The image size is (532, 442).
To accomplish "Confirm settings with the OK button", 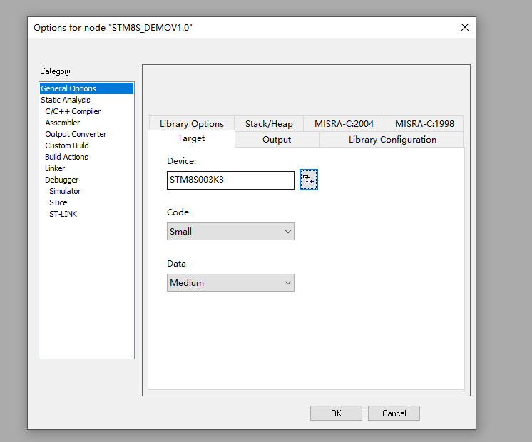I will pos(336,413).
